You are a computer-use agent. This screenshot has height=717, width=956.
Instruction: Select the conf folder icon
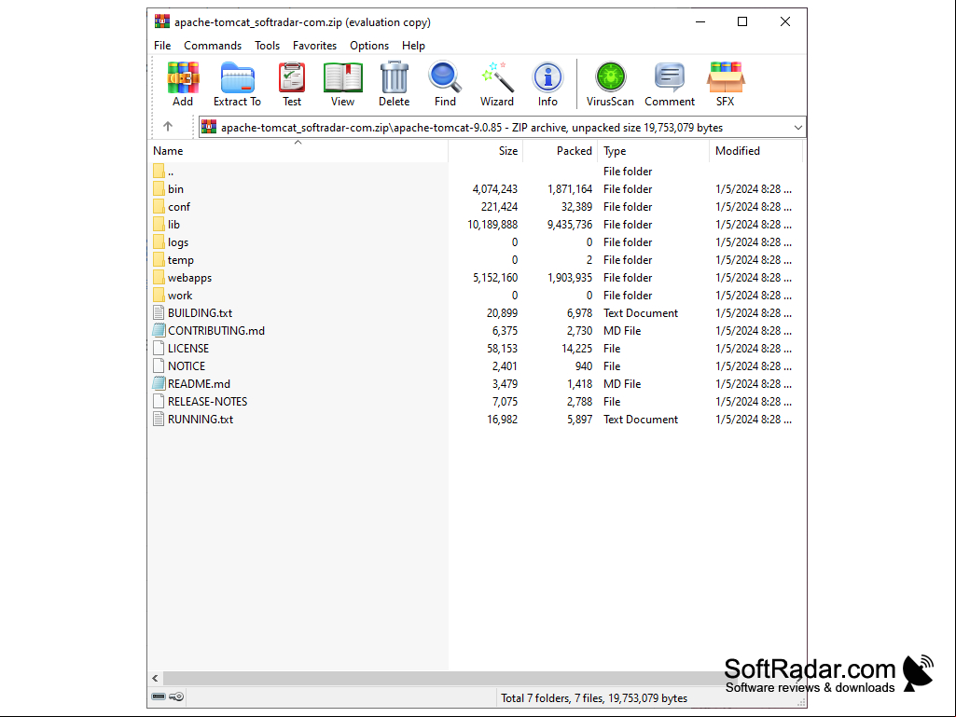point(159,206)
